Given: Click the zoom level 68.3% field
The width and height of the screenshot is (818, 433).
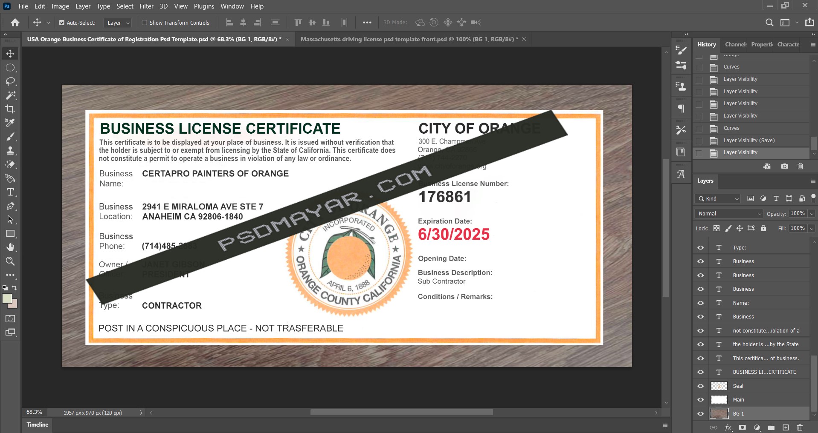Looking at the screenshot, I should (34, 412).
